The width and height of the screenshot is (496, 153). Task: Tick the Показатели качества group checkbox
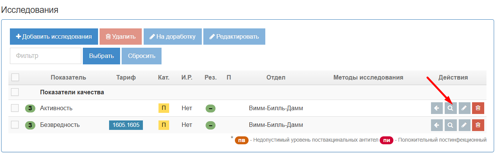pyautogui.click(x=15, y=92)
